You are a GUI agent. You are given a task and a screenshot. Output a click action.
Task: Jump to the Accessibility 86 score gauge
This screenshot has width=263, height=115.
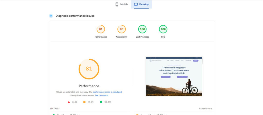click(x=121, y=29)
